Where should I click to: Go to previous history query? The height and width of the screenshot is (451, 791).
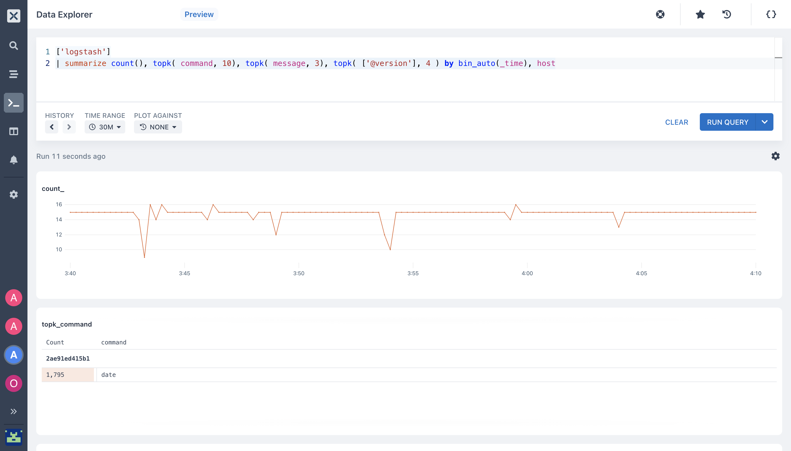[x=52, y=127]
